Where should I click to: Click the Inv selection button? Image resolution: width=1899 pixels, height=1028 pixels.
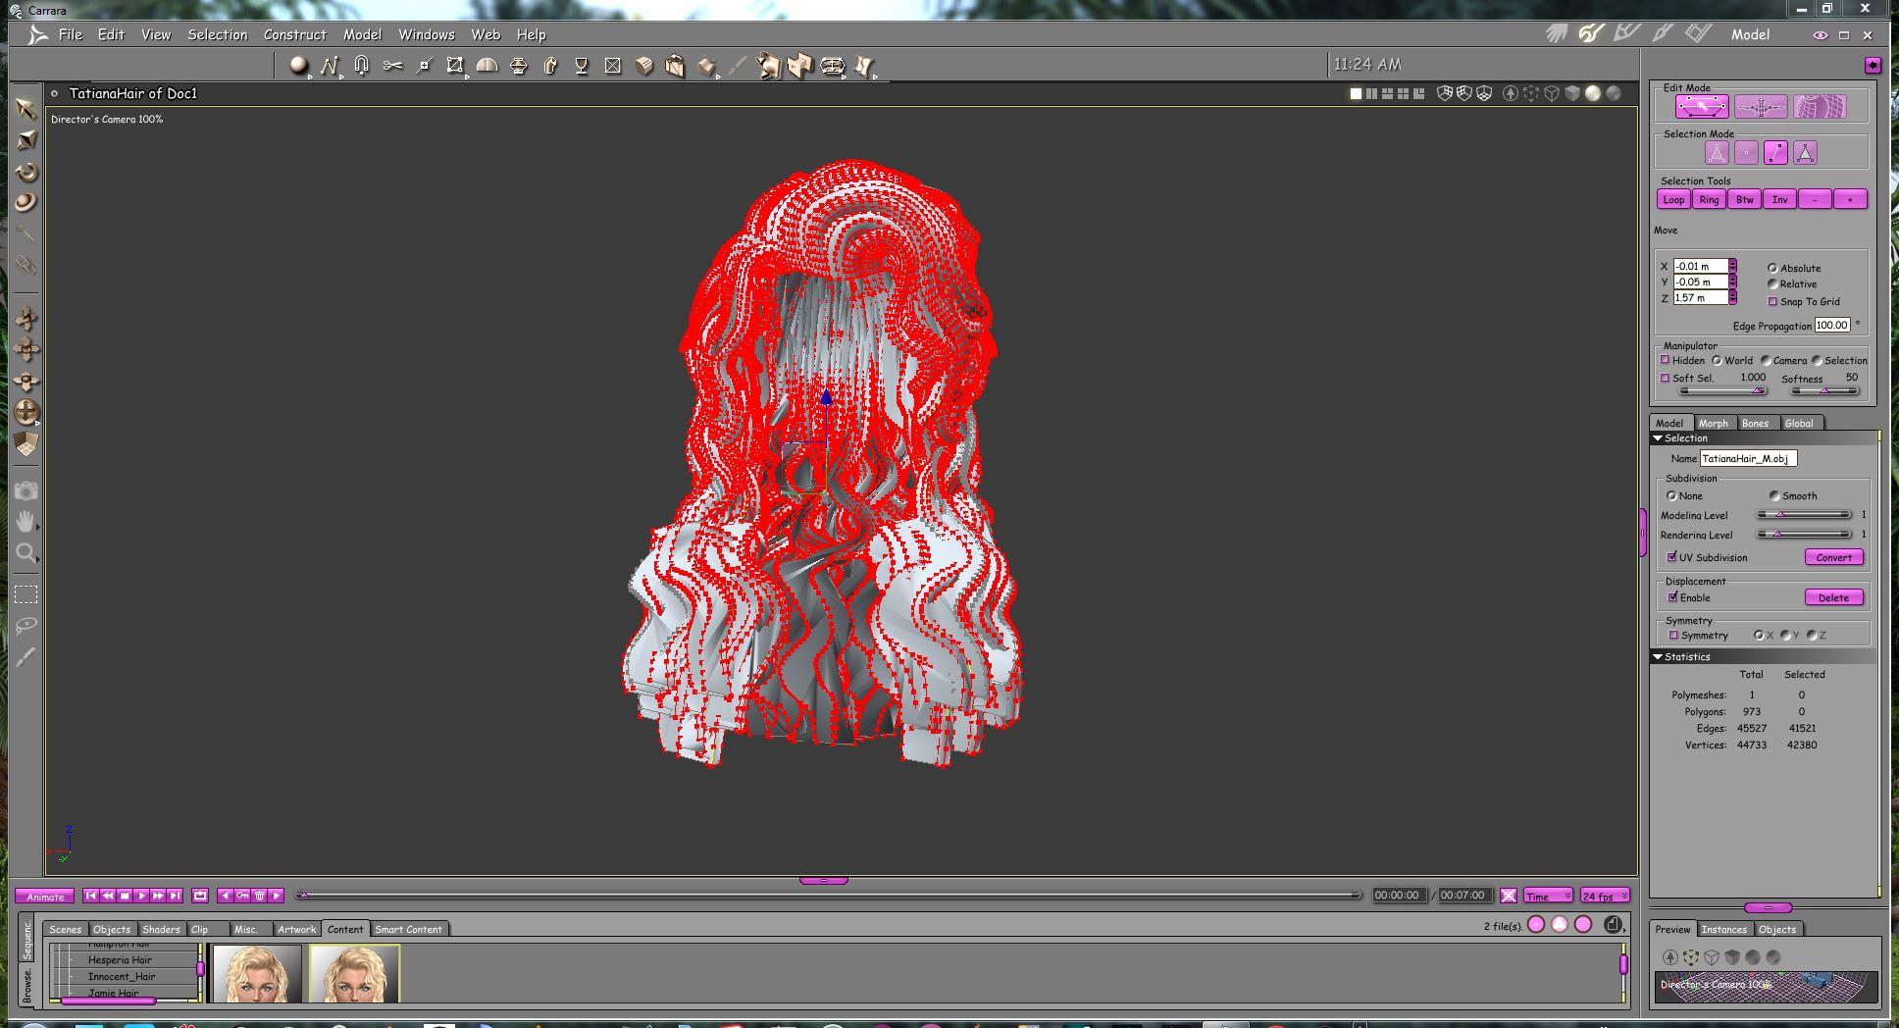(1779, 199)
